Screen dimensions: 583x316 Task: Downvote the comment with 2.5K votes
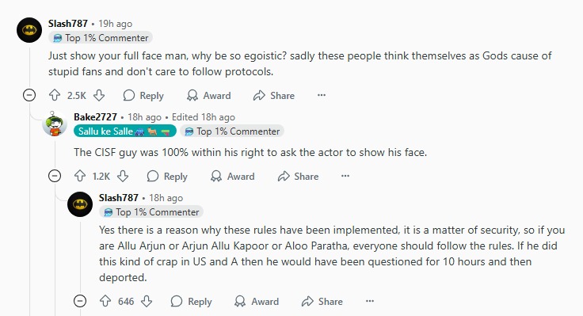[x=99, y=95]
